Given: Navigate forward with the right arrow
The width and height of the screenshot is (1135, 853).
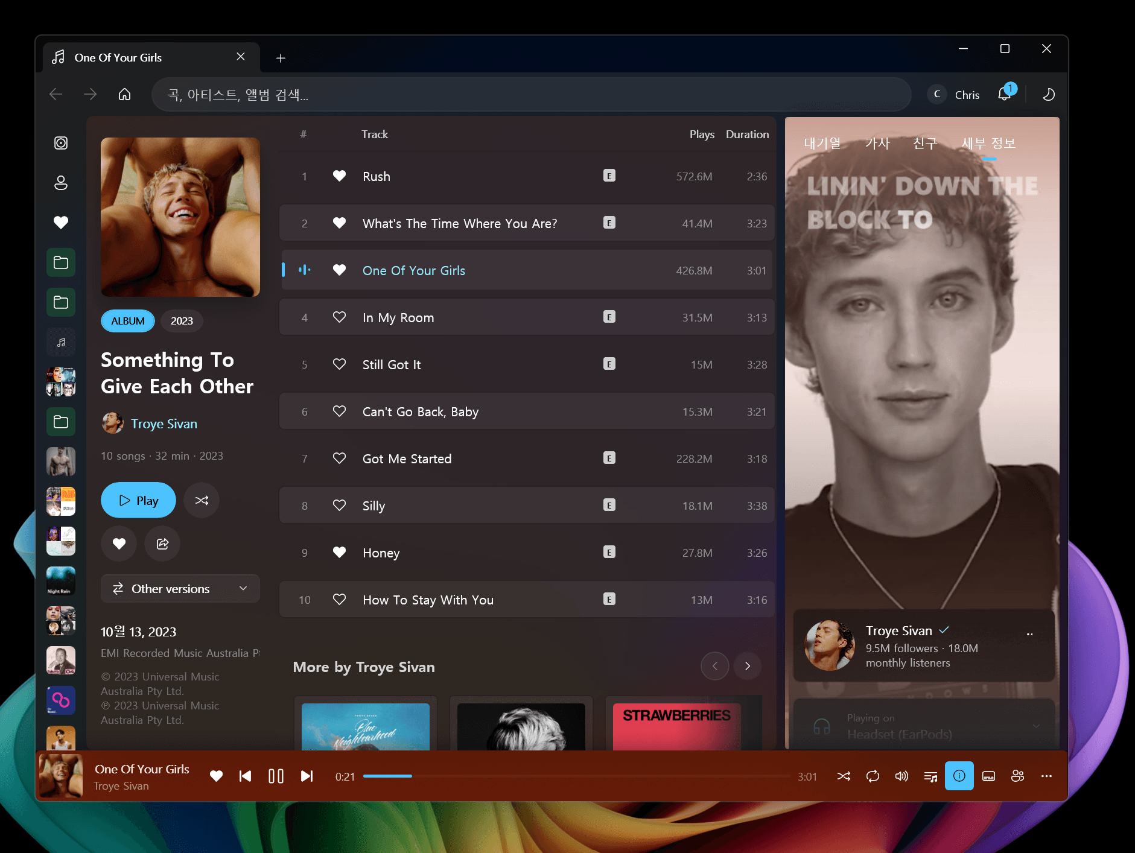Looking at the screenshot, I should click(x=91, y=94).
